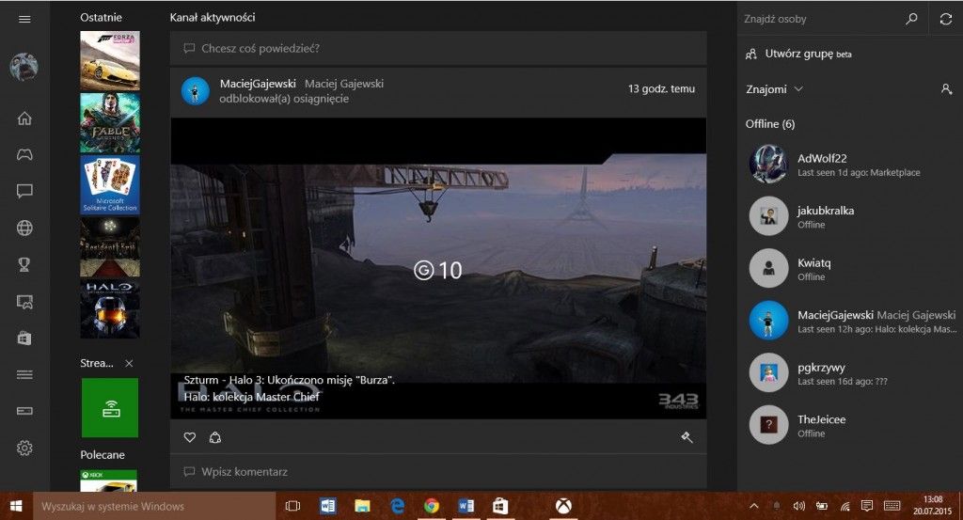Open Microsoft Edge from taskbar

[398, 506]
